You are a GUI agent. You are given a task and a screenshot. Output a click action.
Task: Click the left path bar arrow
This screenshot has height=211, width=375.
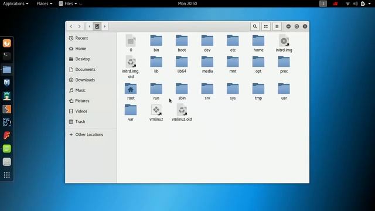pyautogui.click(x=90, y=26)
